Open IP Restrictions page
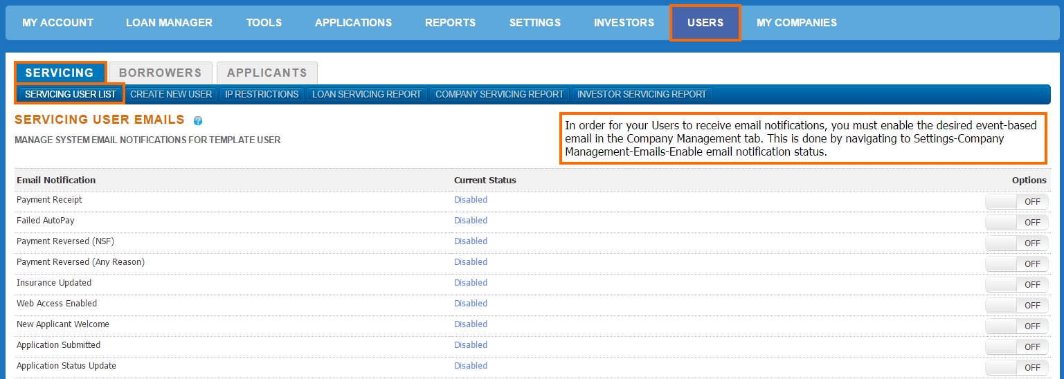This screenshot has width=1064, height=379. pyautogui.click(x=262, y=94)
